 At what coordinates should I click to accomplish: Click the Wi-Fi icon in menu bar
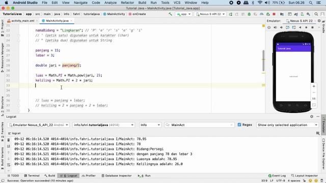coord(260,3)
